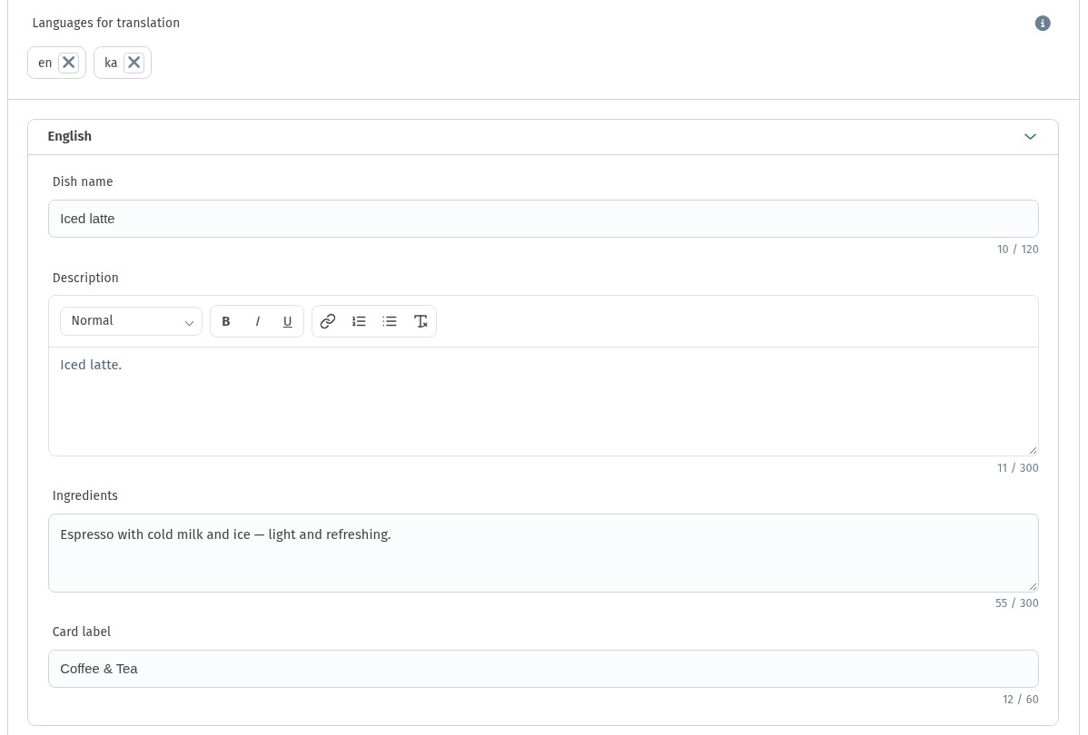Open the translation languages info icon
Viewport: 1088px width, 735px height.
pos(1043,23)
